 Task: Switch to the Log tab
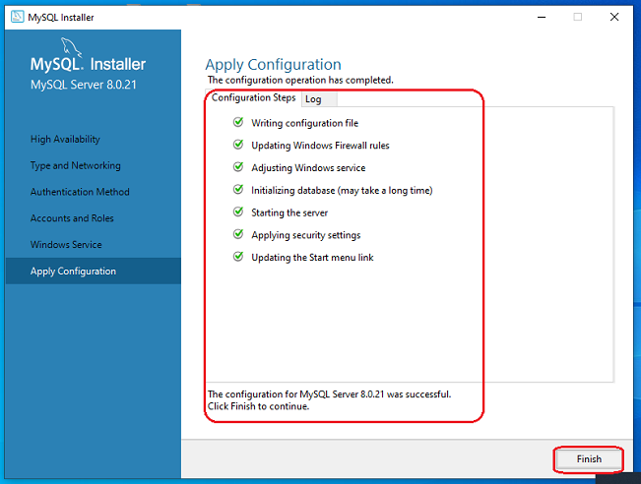[x=319, y=99]
